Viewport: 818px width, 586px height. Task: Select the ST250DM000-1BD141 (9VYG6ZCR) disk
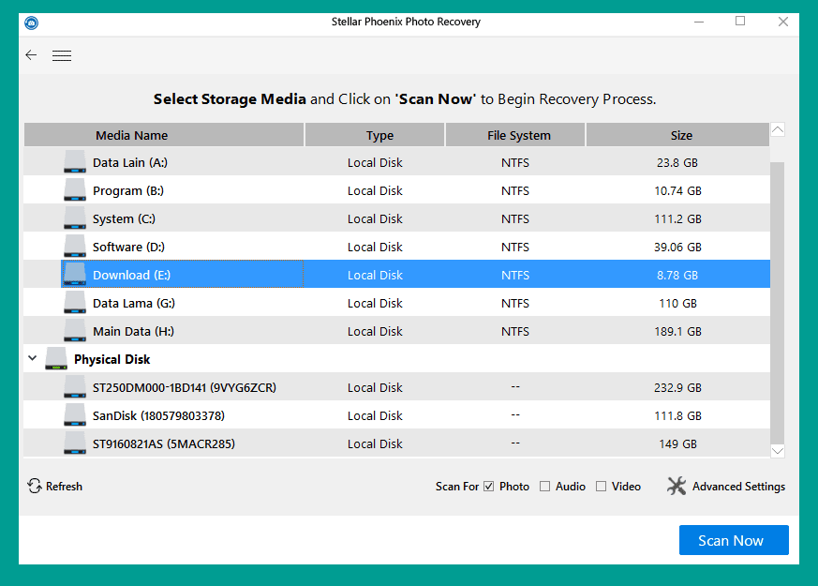click(x=185, y=388)
